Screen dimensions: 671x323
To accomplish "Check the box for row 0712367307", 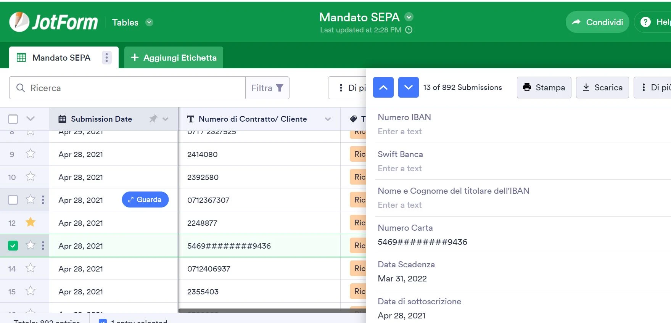I will 13,200.
